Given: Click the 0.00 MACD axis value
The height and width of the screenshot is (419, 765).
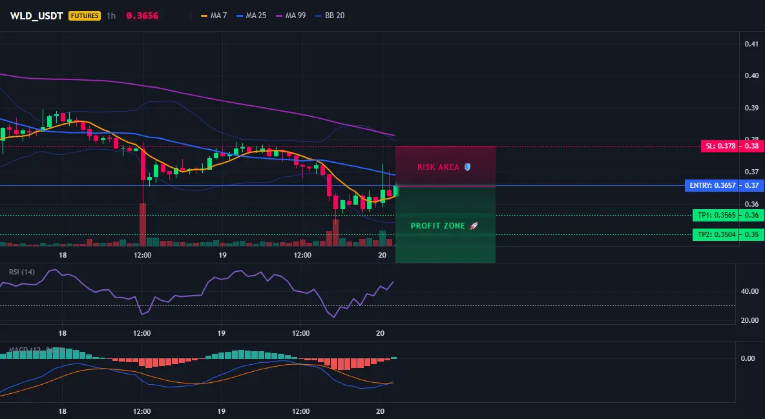Looking at the screenshot, I should [748, 358].
